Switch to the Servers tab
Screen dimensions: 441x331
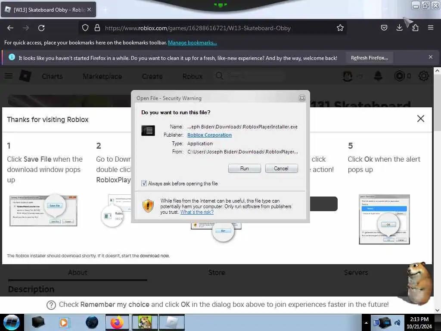click(356, 272)
